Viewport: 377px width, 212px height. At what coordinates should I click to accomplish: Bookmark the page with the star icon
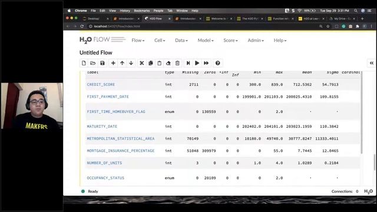pyautogui.click(x=328, y=26)
